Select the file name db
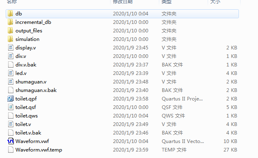The width and height of the screenshot is (258, 158). pyautogui.click(x=19, y=14)
